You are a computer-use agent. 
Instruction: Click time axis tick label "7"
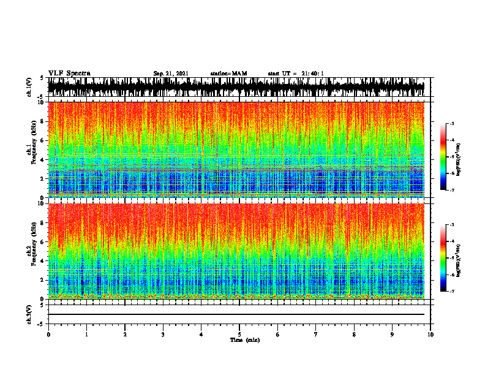click(316, 335)
